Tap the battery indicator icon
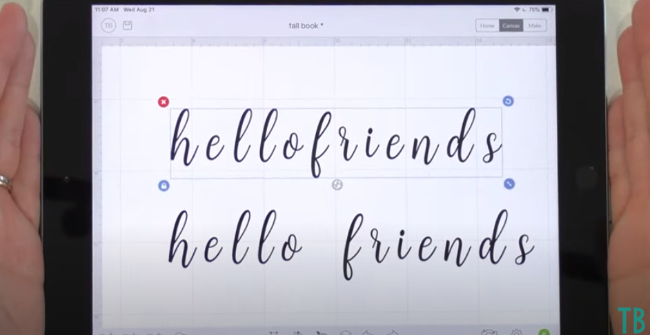The height and width of the screenshot is (335, 650). (x=547, y=10)
